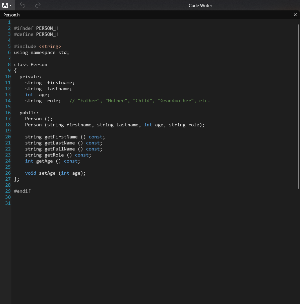Click the Redo arrow icon
Screen dimensions: 300x304
37,5
